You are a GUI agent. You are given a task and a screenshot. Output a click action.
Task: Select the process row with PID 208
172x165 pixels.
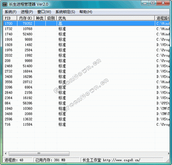pos(86,61)
